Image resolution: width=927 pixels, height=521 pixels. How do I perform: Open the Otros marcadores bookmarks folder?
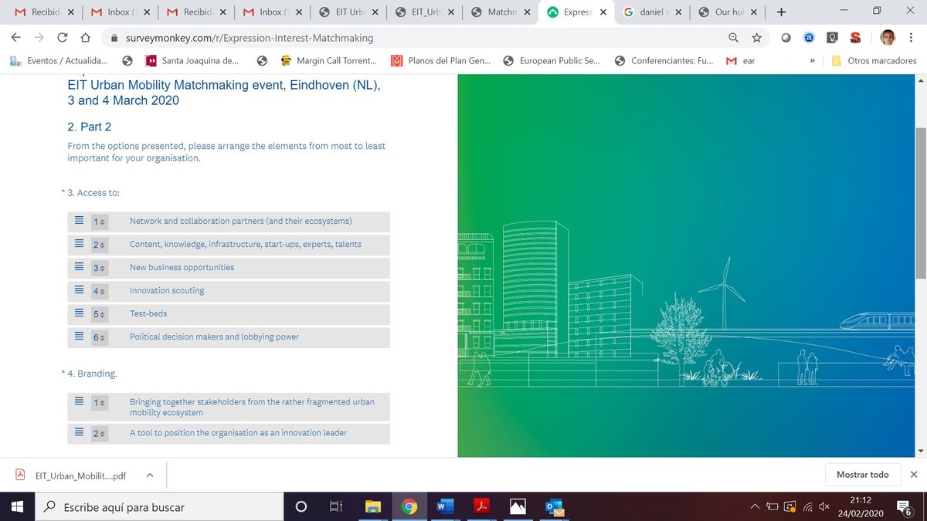click(x=873, y=60)
